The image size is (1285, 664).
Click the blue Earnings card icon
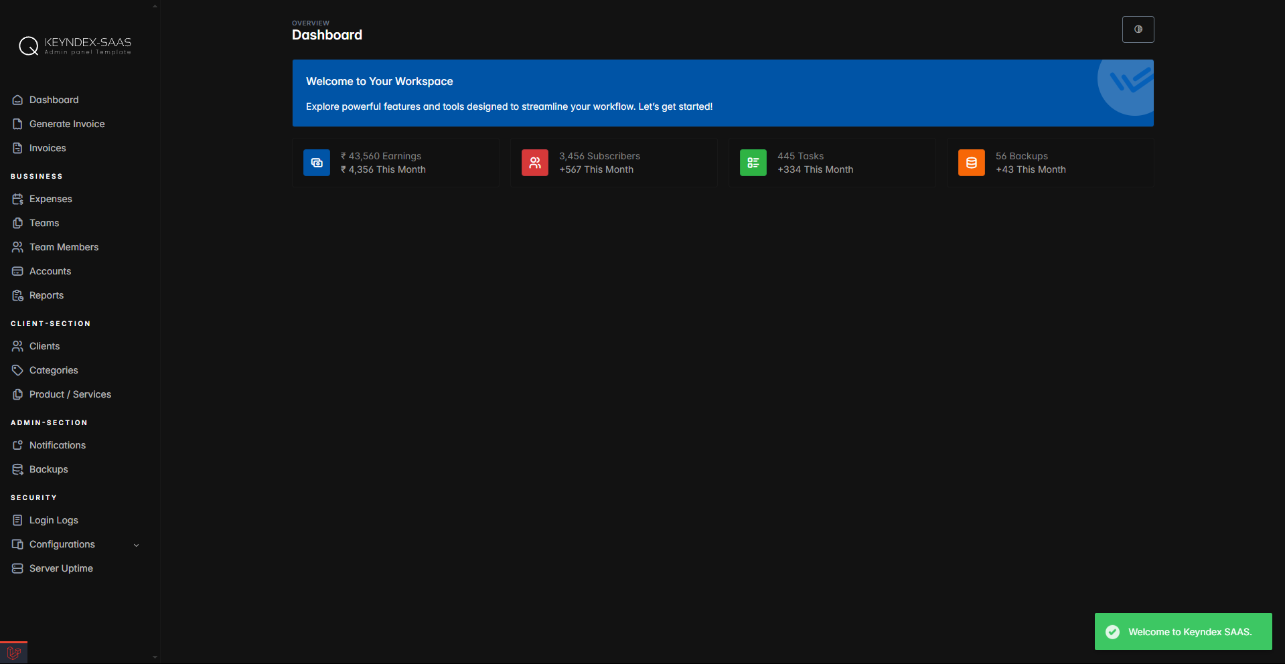pyautogui.click(x=317, y=163)
